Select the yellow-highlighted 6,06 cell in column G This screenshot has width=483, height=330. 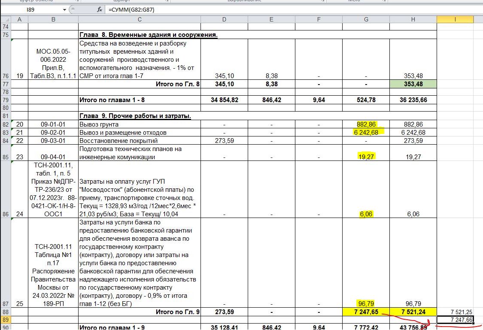click(366, 190)
